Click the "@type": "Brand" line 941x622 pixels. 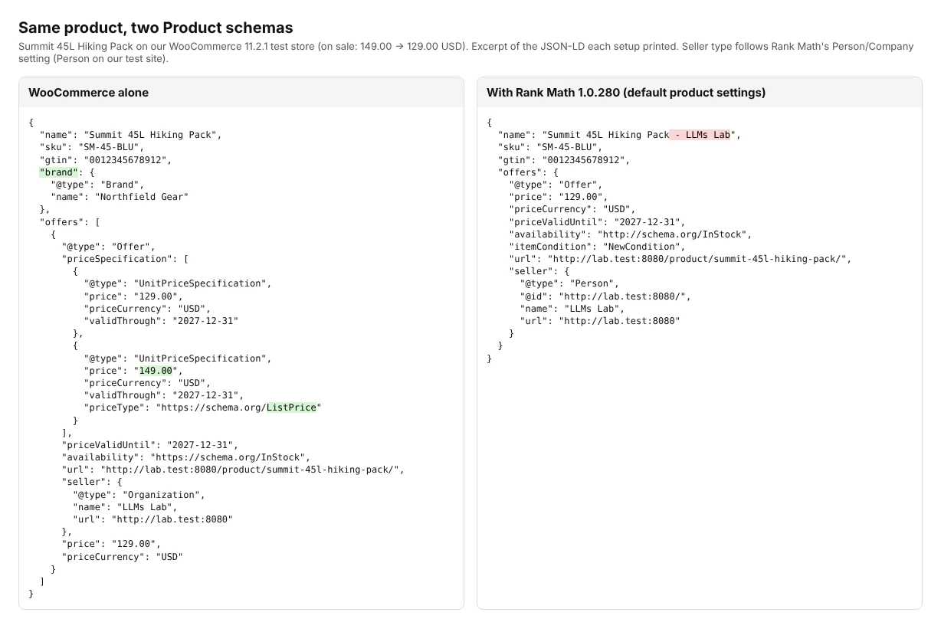point(97,185)
